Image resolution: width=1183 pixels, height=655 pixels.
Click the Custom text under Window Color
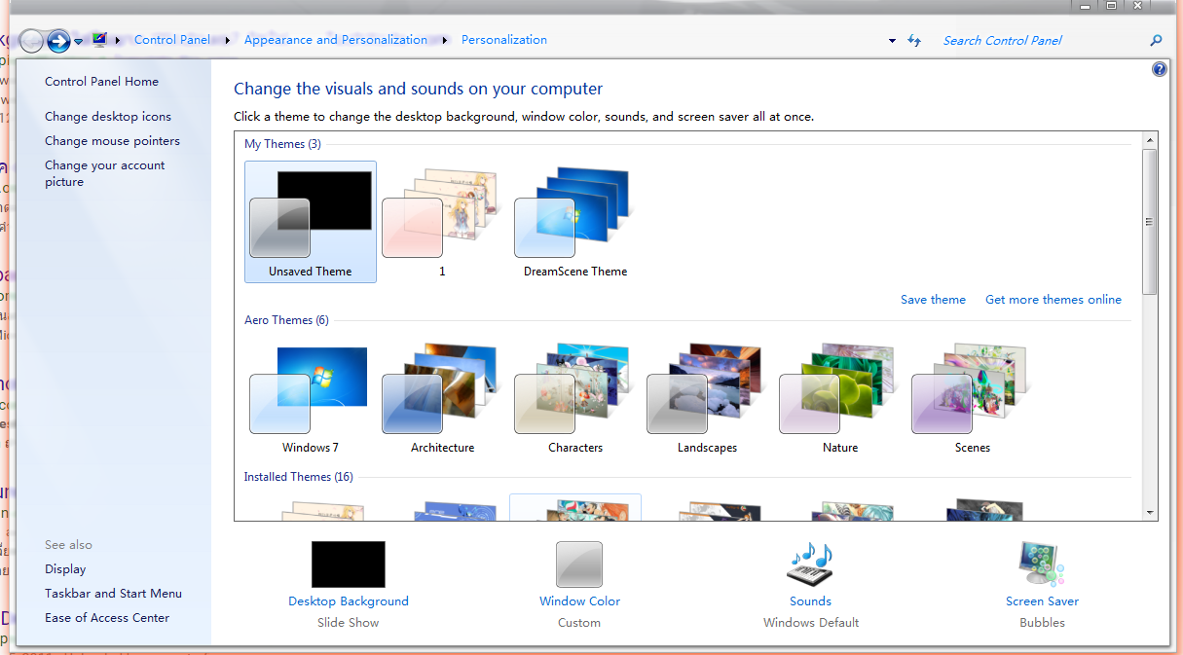point(579,623)
